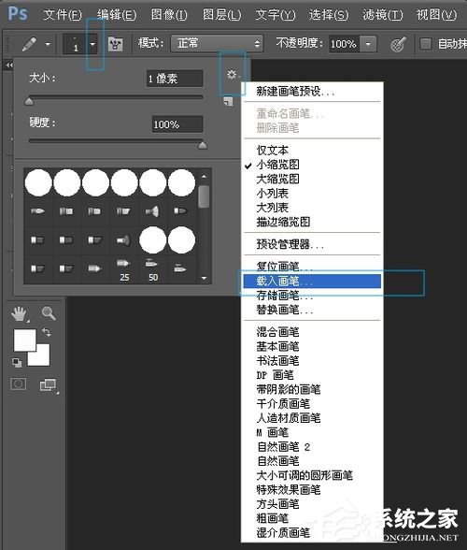Click the 硬度 hardness value field
Viewport: 467px width, 550px height.
[x=177, y=124]
